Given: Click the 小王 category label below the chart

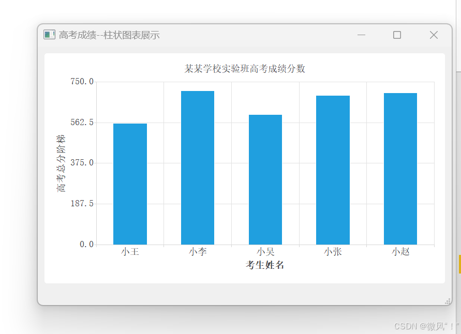Looking at the screenshot, I should coord(130,251).
